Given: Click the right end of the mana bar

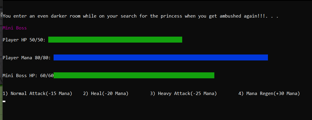Looking at the screenshot, I should tap(266, 57).
